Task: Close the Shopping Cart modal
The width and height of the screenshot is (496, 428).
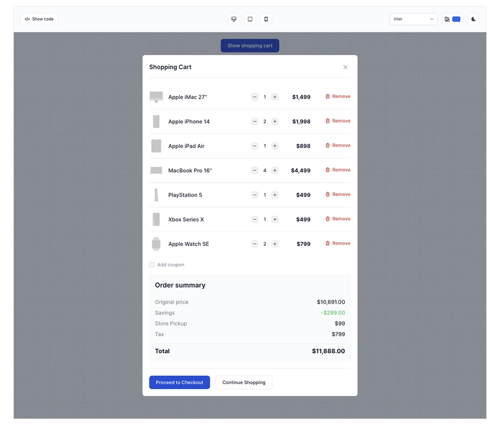Action: pyautogui.click(x=345, y=67)
